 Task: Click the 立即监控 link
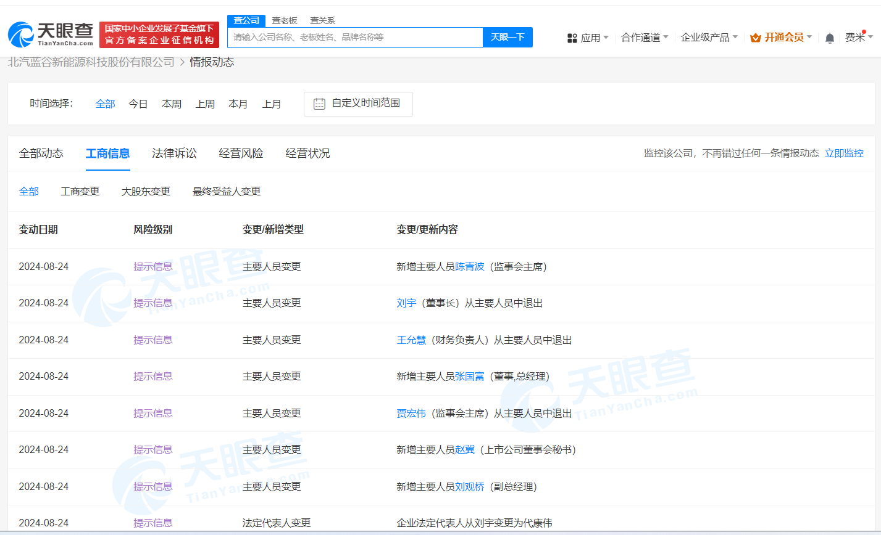844,153
